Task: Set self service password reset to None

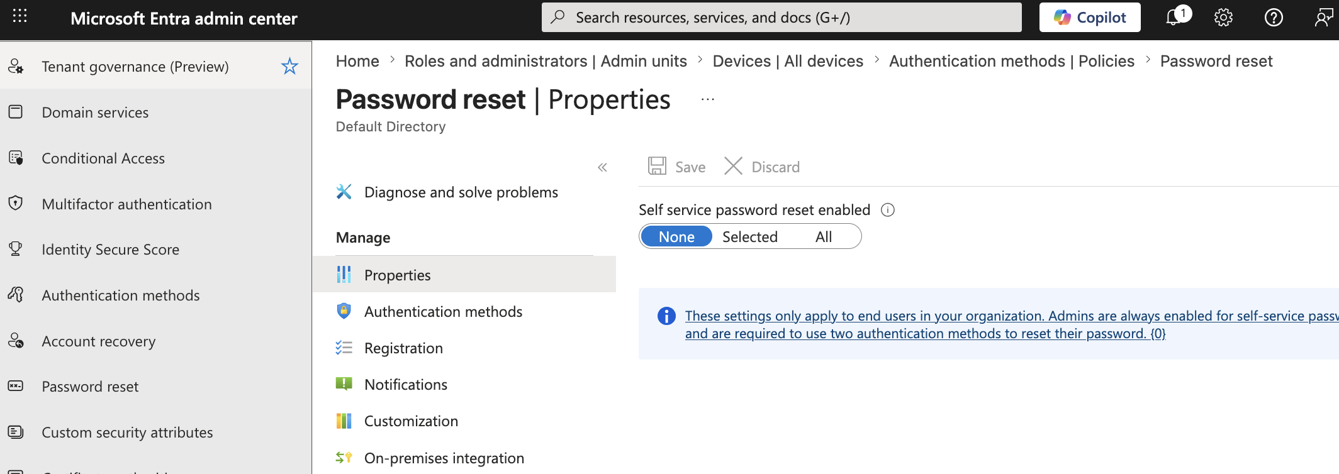Action: coord(676,236)
